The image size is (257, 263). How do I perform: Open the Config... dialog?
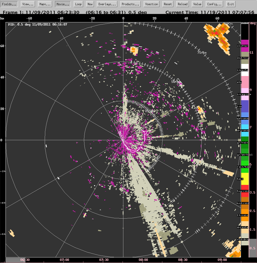[x=214, y=4]
